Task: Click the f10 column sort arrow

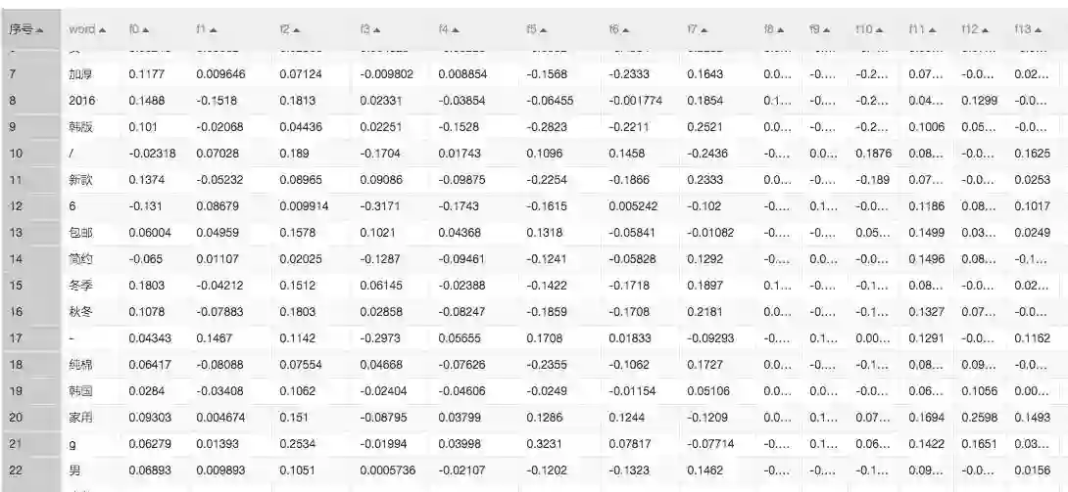Action: pos(877,30)
